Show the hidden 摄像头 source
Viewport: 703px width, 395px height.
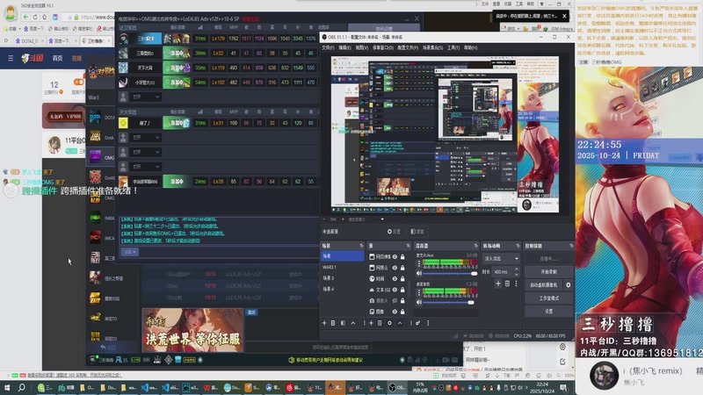pos(395,300)
